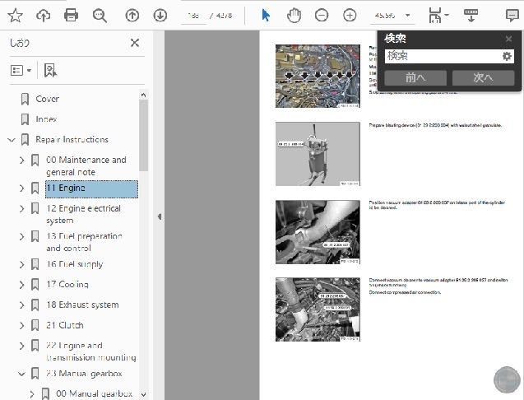This screenshot has width=524, height=400.
Task: Click the Cover bookmark ribbon icon
Action: pos(25,99)
